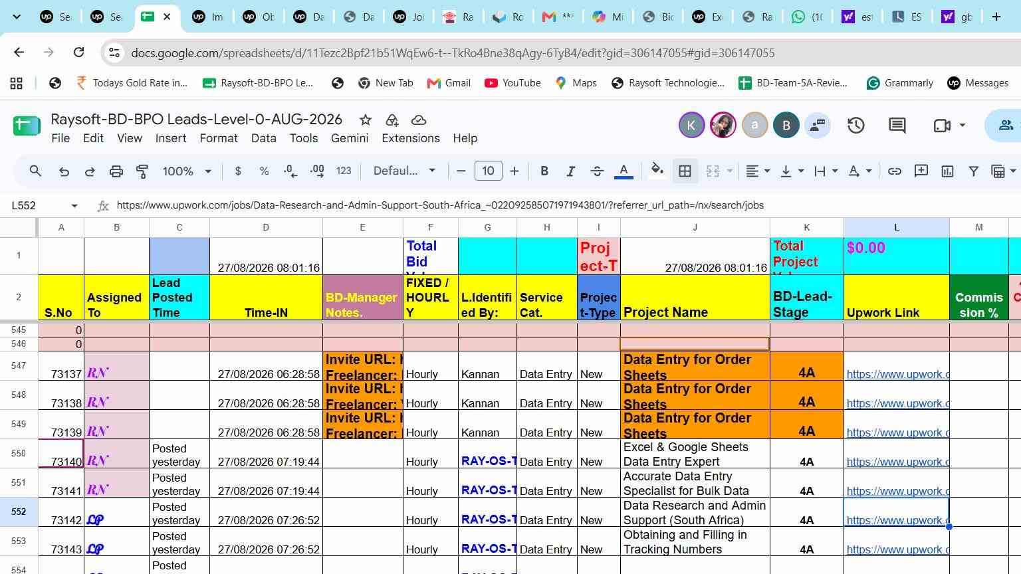Open the fill color picker
The height and width of the screenshot is (574, 1021).
coord(657,171)
